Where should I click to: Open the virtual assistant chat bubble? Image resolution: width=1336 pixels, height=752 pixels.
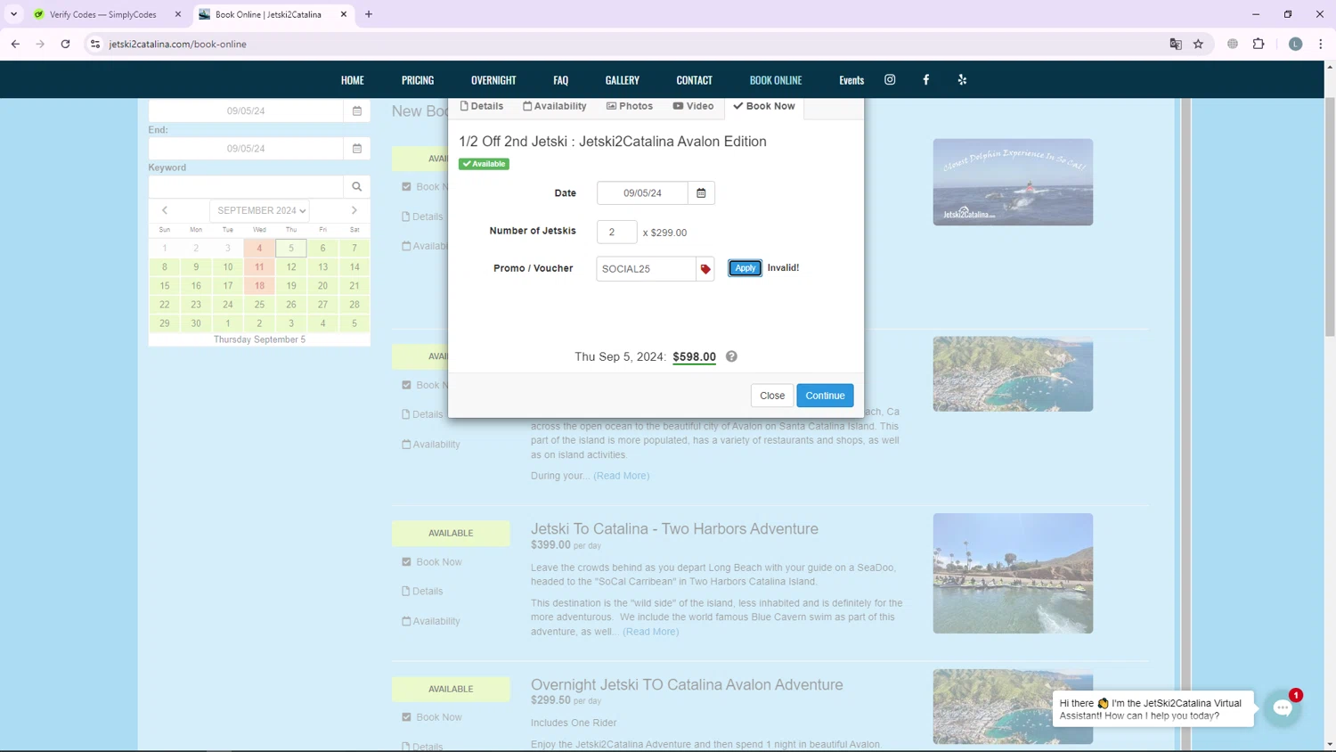click(x=1283, y=708)
